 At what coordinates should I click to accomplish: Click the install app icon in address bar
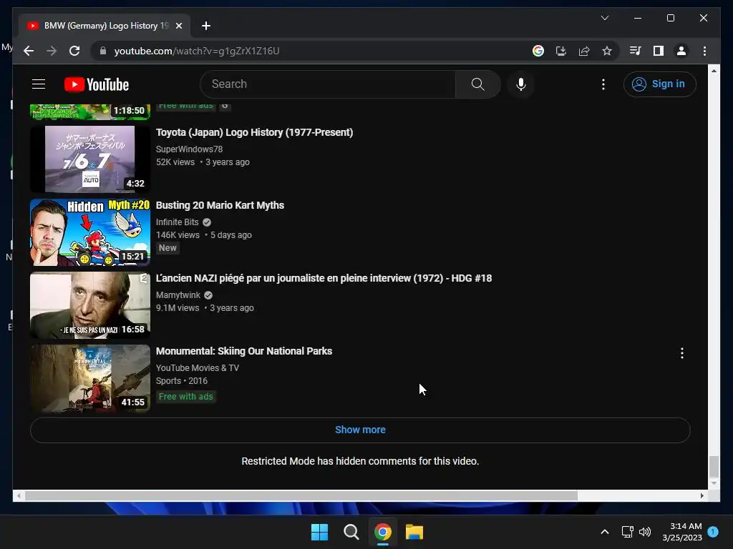point(561,51)
